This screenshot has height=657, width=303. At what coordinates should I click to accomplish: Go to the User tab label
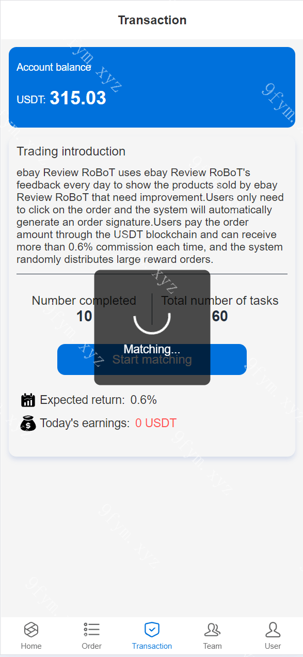tap(273, 646)
